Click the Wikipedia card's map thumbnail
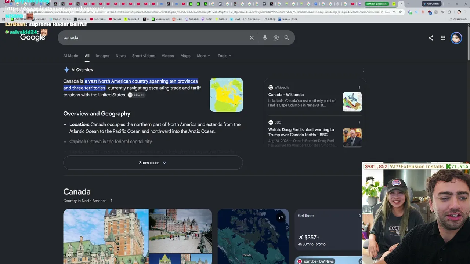 click(x=352, y=102)
